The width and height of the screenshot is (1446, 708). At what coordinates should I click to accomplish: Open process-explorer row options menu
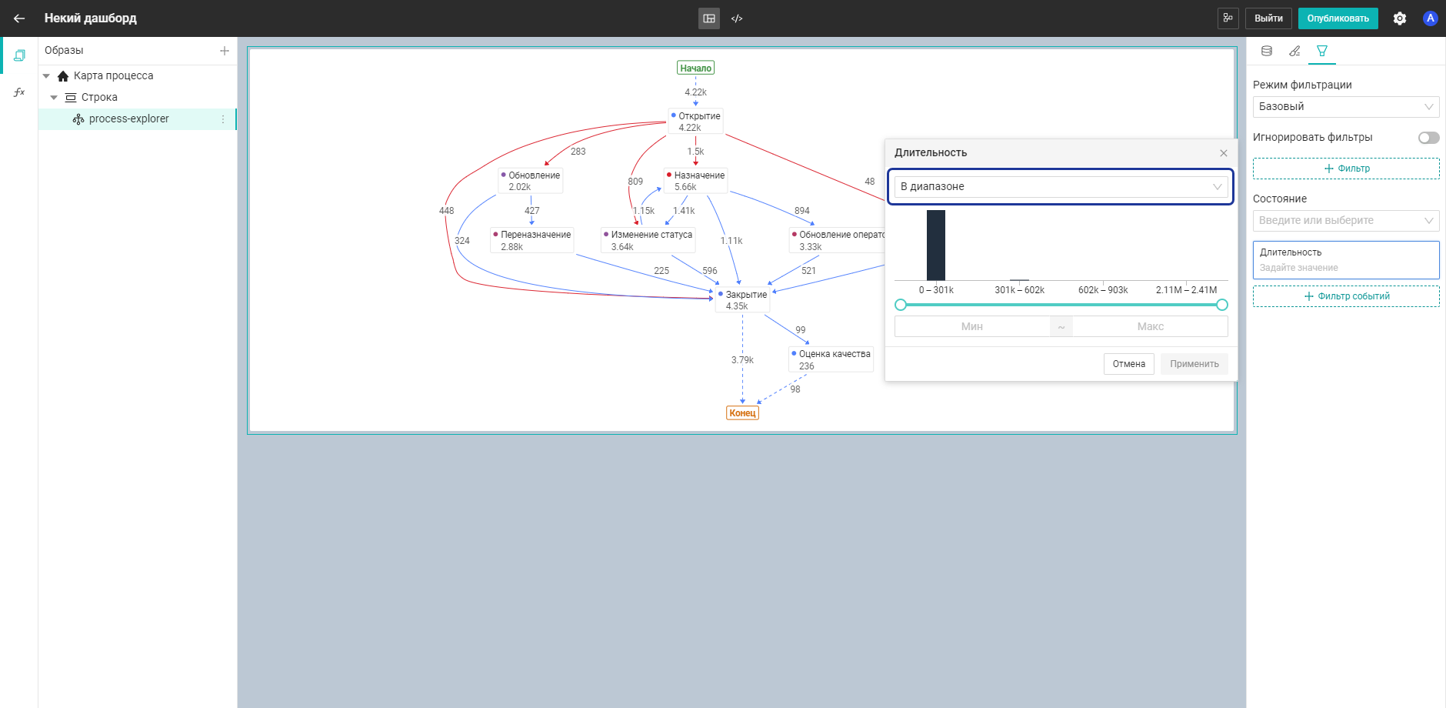point(223,119)
